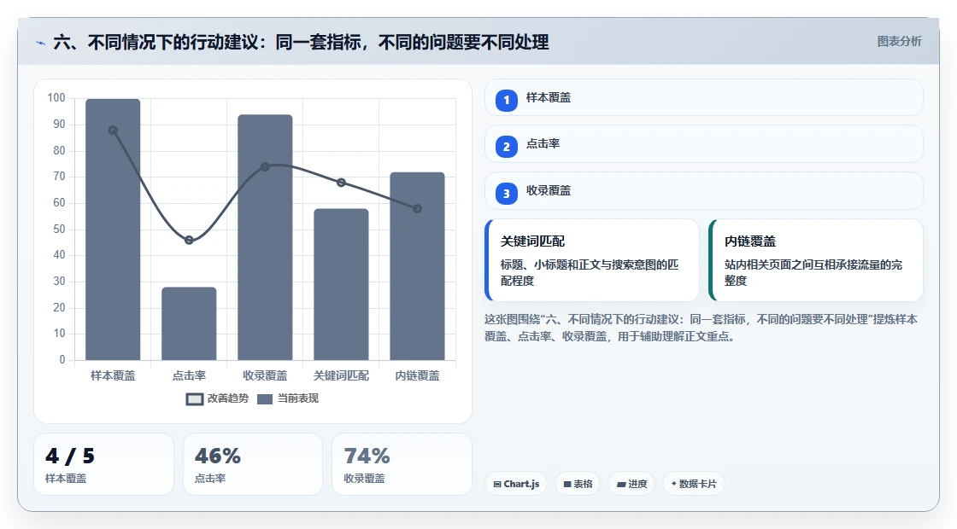Click the 进度 tag
957x529 pixels.
pyautogui.click(x=631, y=484)
